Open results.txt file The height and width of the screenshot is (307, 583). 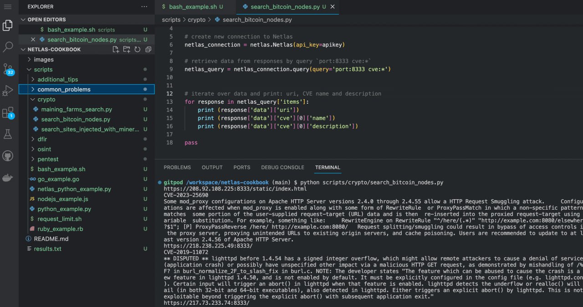[x=87, y=249]
